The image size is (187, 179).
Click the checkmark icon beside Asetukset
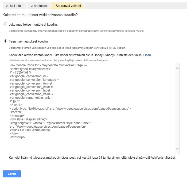[32, 6]
